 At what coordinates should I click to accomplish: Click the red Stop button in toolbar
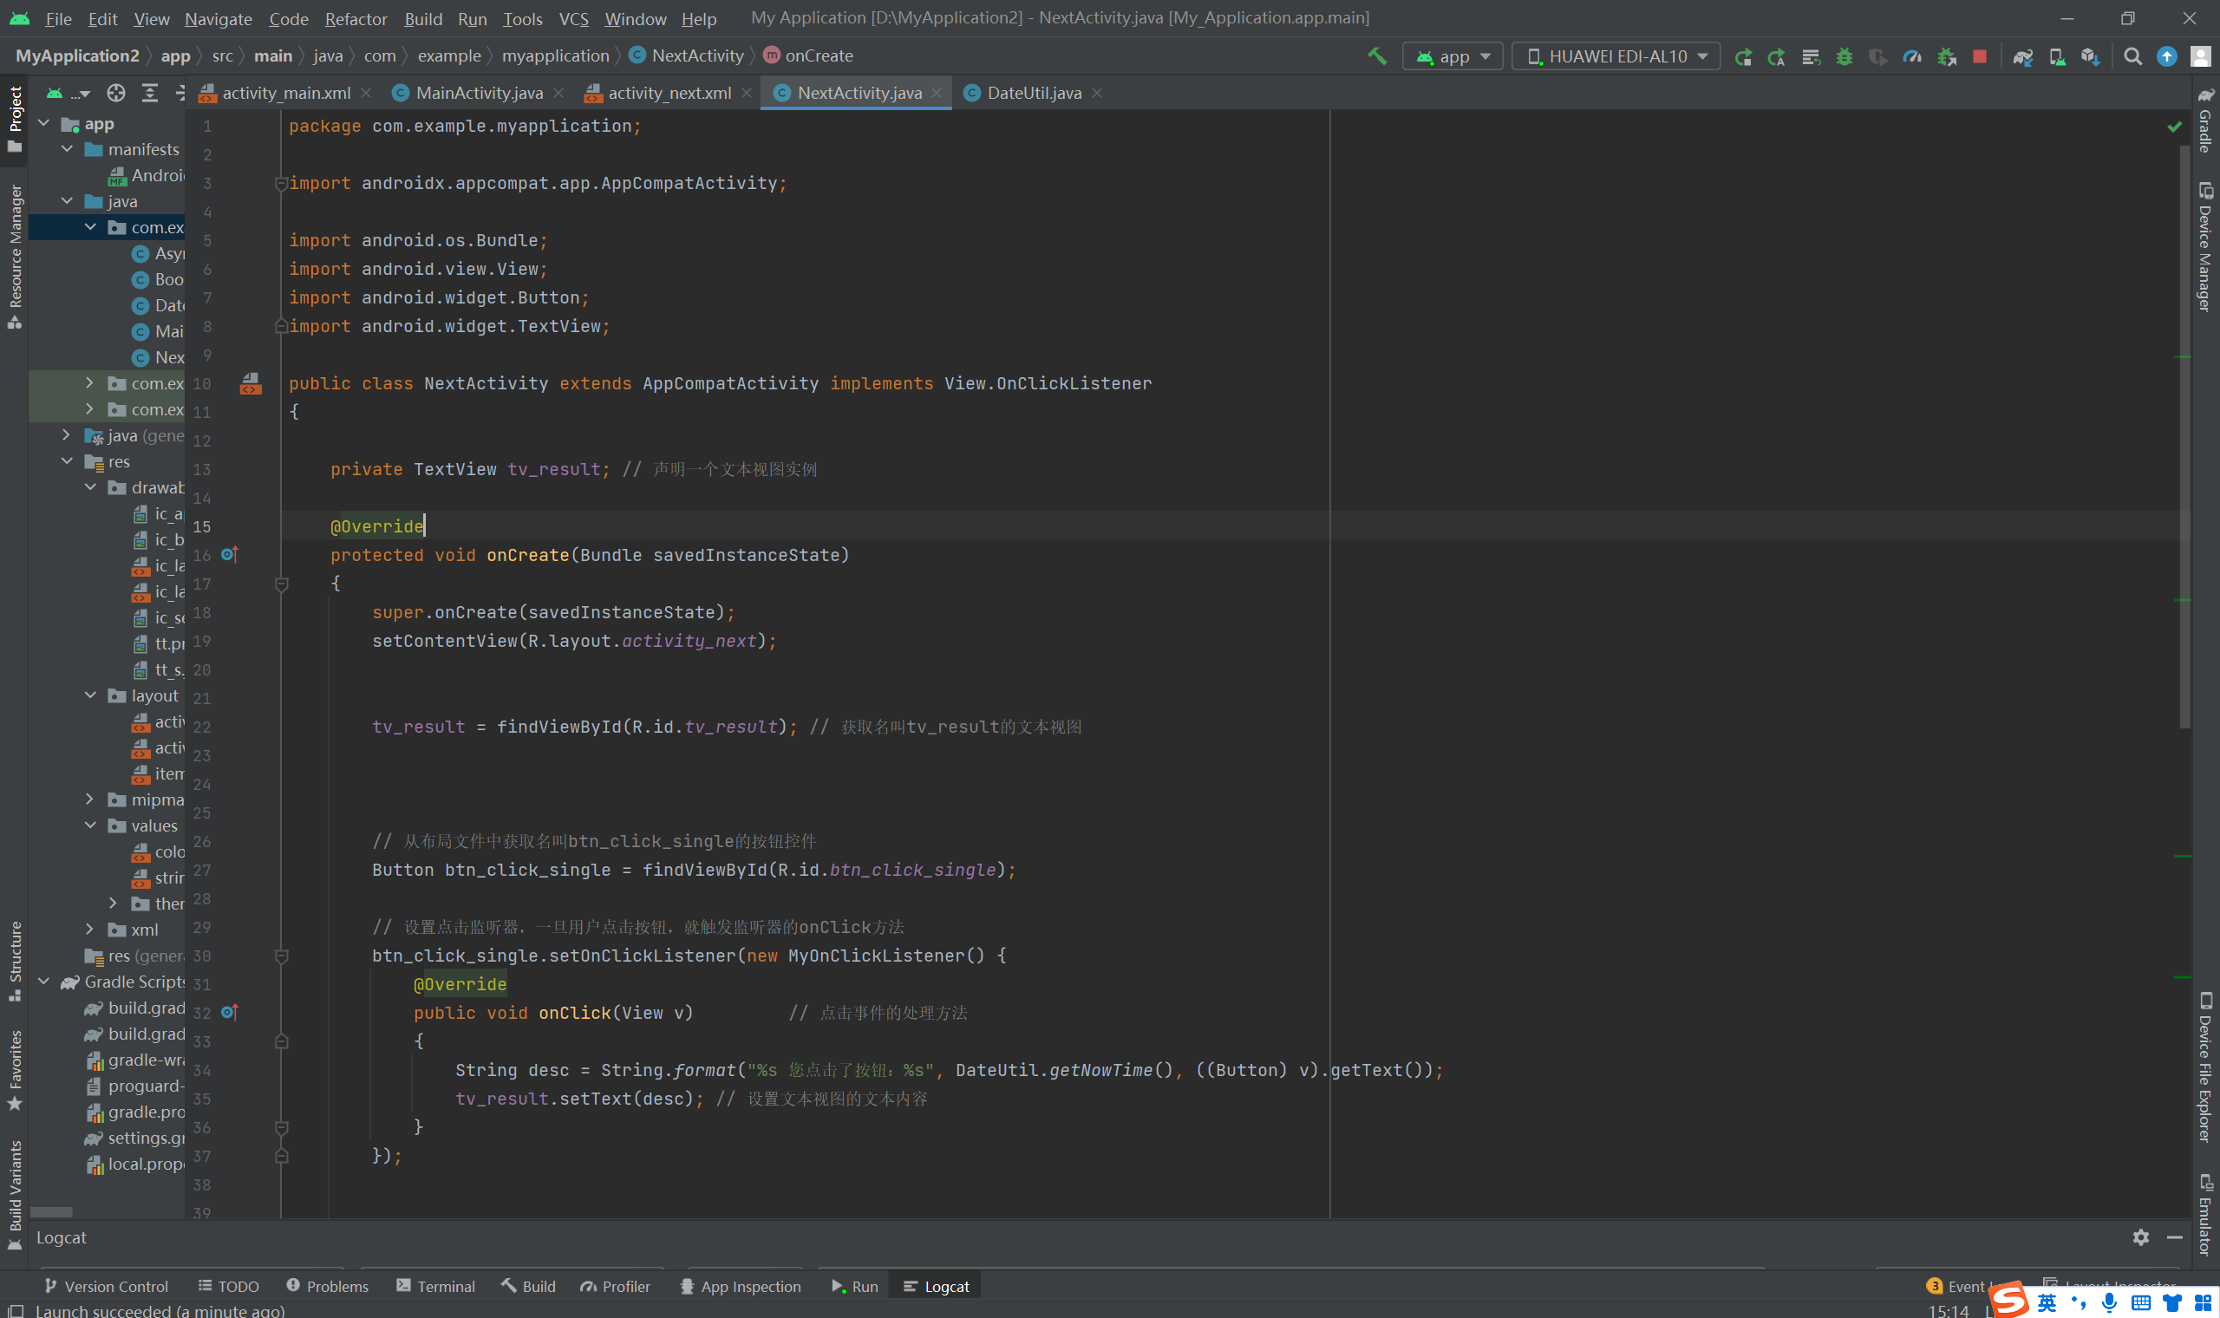[1979, 56]
